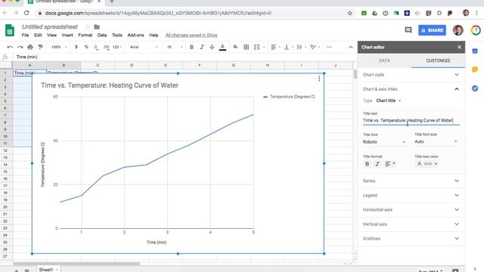Screen dimensions: 484x272
Task: Expand the Vertical axis section
Action: tap(411, 224)
